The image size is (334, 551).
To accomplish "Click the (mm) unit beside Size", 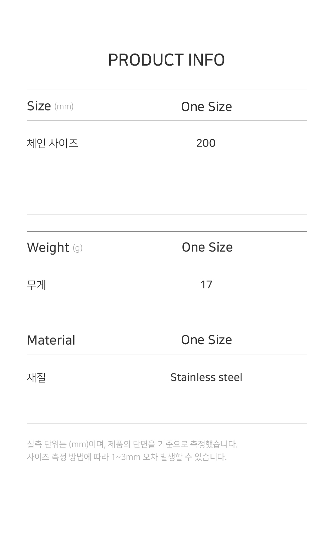I will (x=64, y=106).
